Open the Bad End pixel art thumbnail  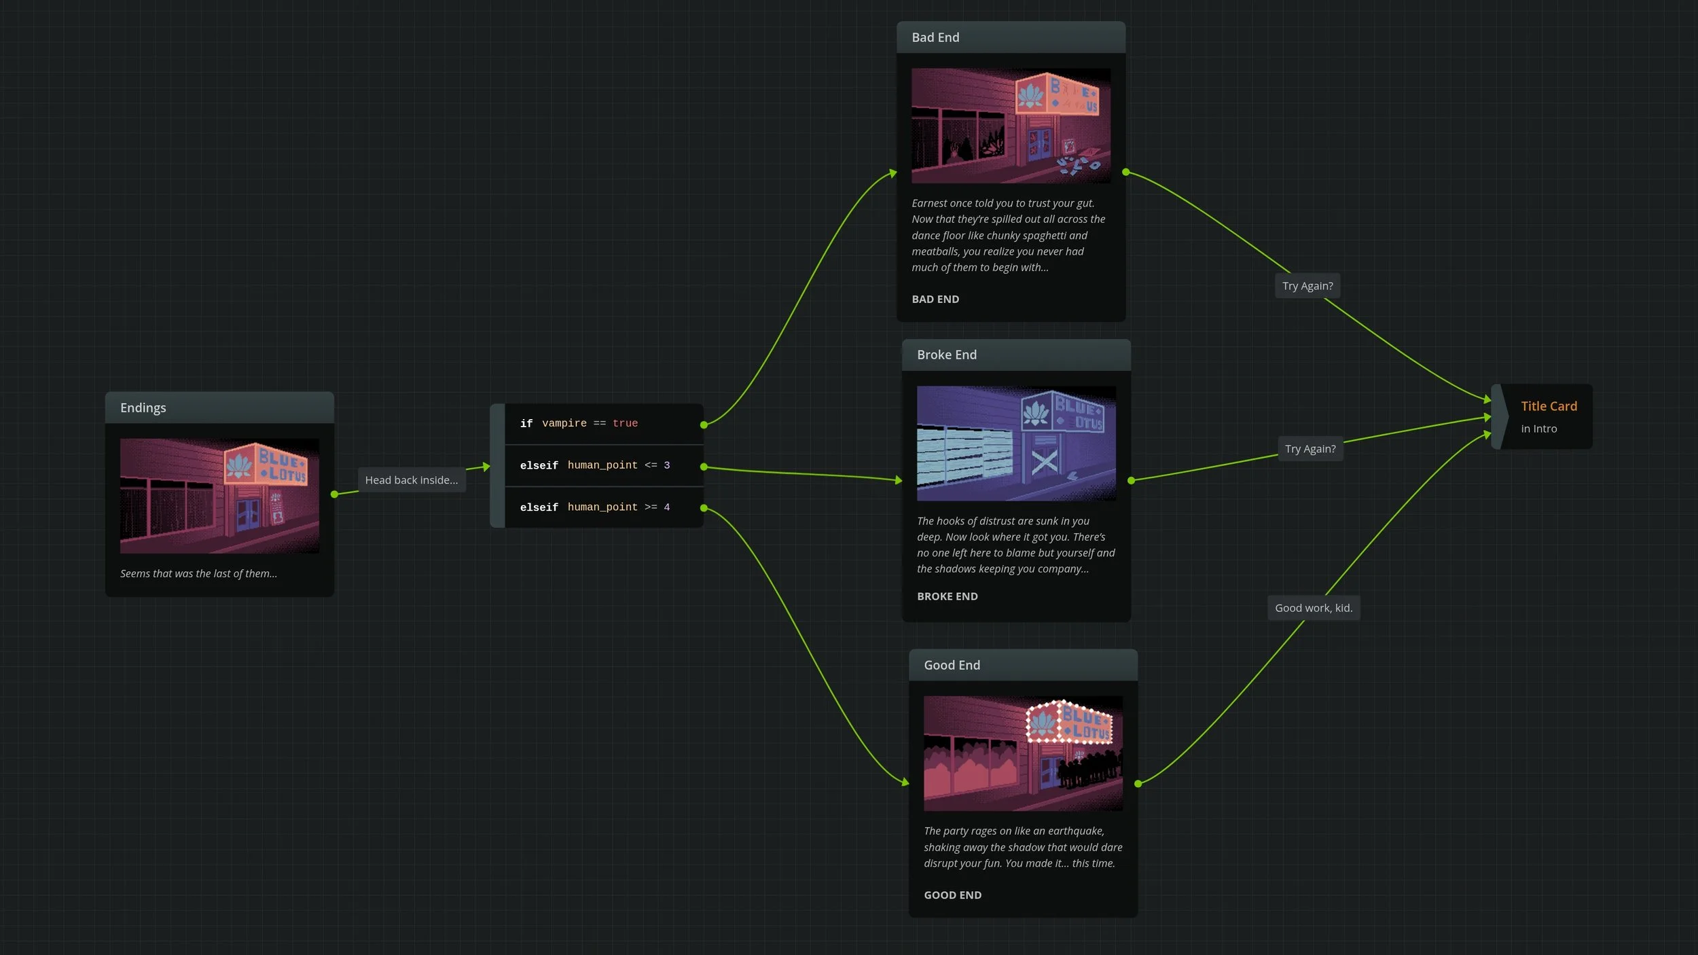[x=1011, y=126]
